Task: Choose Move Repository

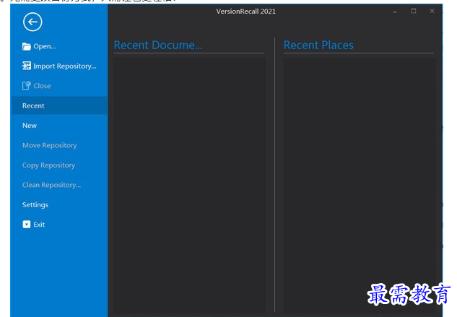Action: 50,145
